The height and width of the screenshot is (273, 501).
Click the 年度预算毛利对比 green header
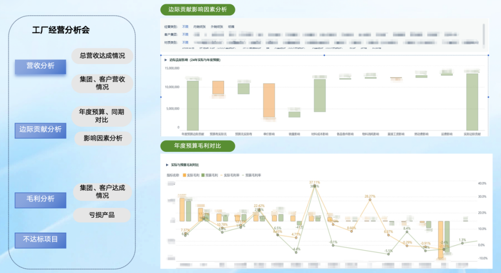click(198, 146)
